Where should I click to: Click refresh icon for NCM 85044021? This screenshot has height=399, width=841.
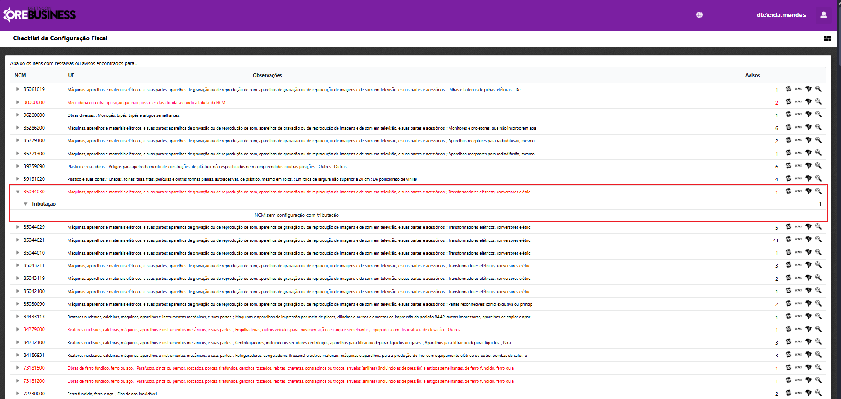coord(788,240)
